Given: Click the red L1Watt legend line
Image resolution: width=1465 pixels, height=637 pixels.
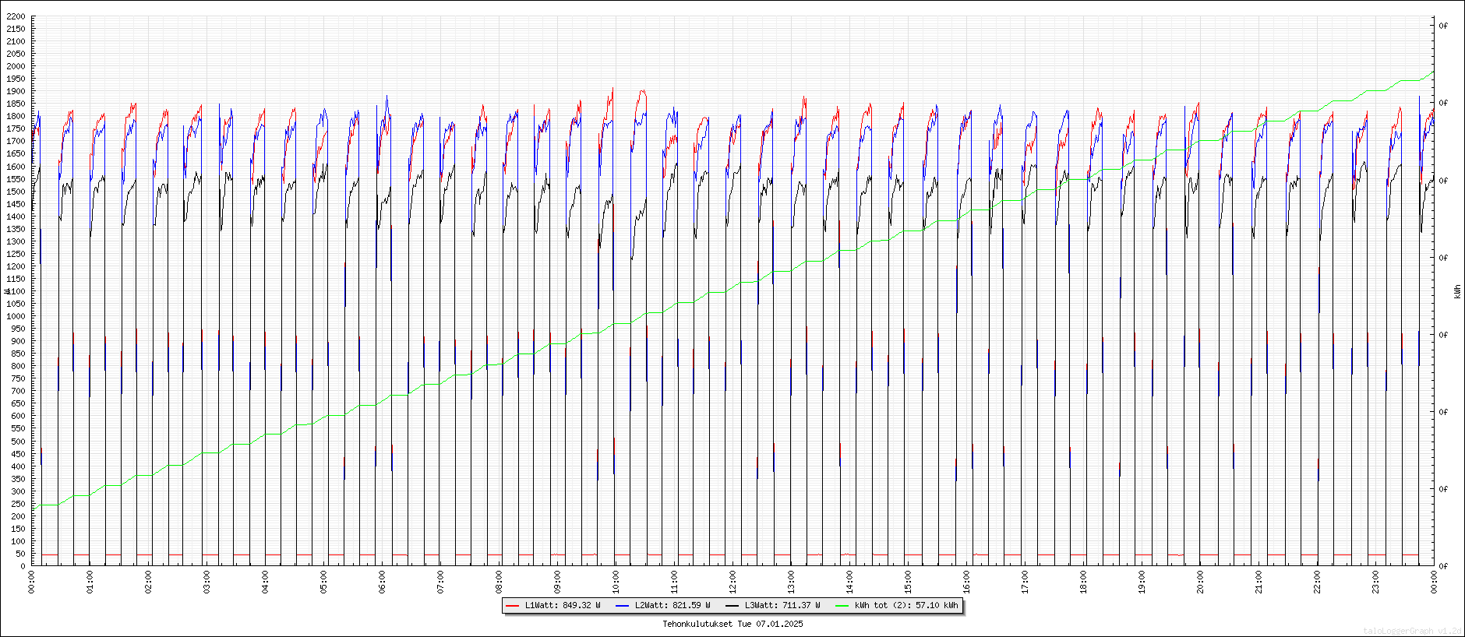Looking at the screenshot, I should pyautogui.click(x=512, y=606).
